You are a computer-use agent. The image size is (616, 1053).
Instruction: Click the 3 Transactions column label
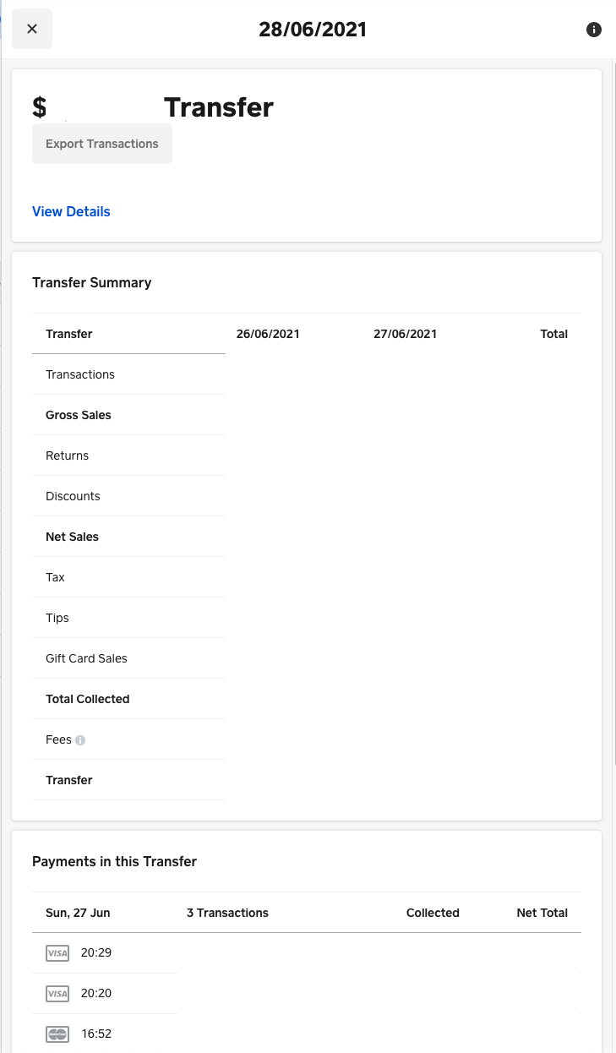pos(226,913)
